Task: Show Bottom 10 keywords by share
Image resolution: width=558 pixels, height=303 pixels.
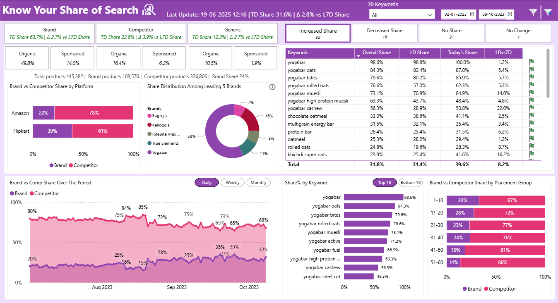Action: [411, 183]
